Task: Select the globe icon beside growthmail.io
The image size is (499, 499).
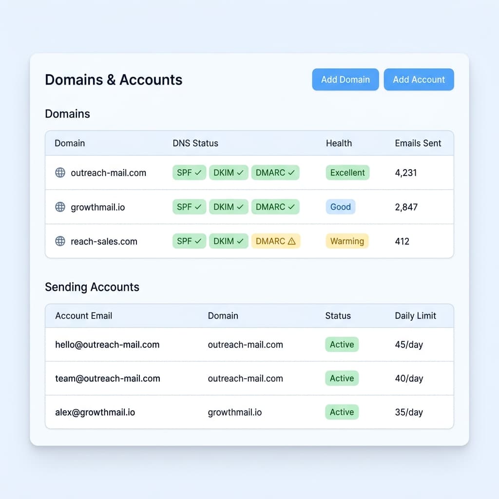Action: click(59, 207)
